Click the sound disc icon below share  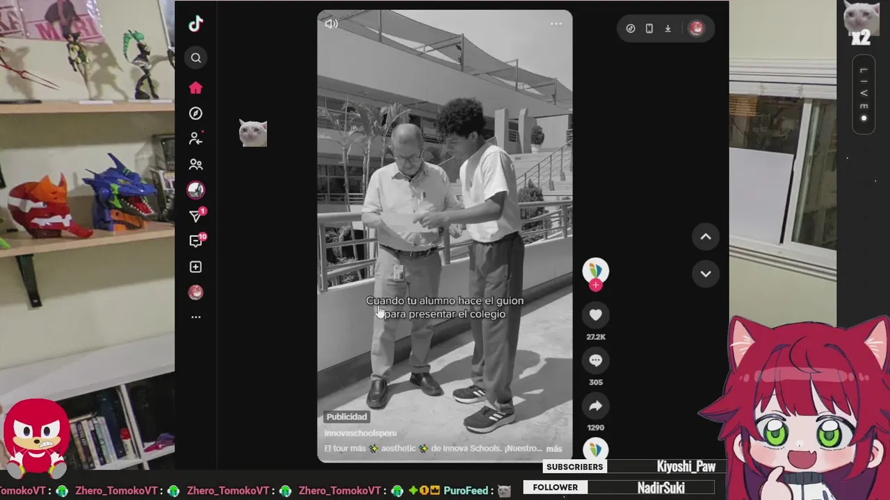tap(595, 449)
